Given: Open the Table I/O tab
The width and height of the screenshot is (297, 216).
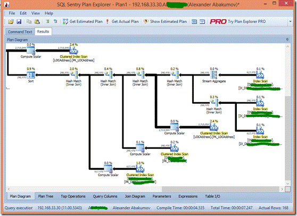Looking at the screenshot, I should (x=212, y=196).
